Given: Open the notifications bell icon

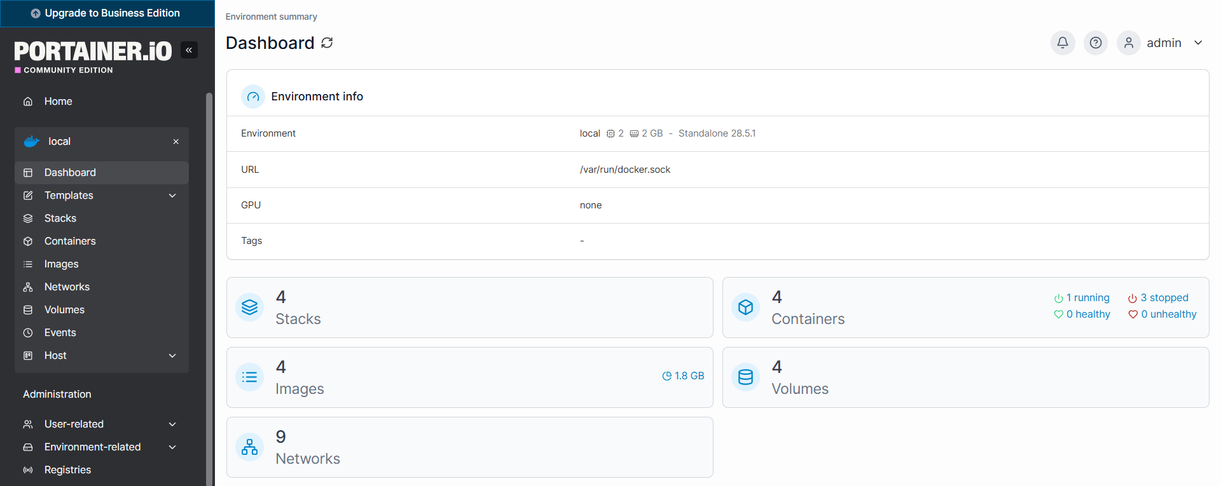Looking at the screenshot, I should pos(1063,43).
